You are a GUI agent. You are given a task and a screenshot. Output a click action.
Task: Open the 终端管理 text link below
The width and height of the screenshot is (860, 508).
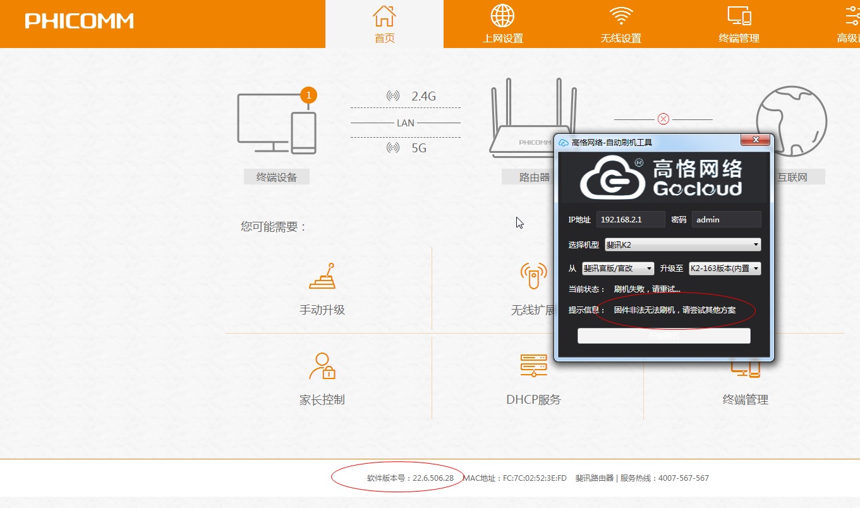[x=746, y=400]
